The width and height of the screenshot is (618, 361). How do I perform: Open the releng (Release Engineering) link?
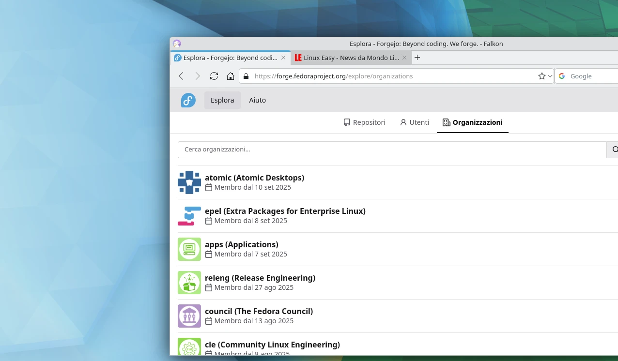[260, 278]
